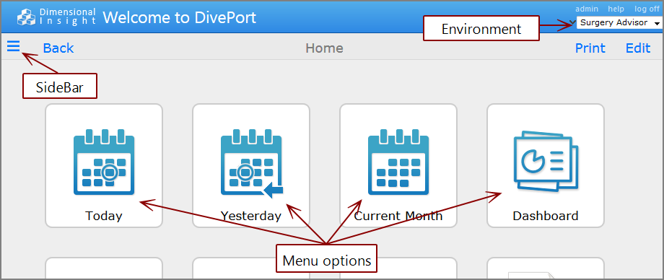Go Back to previous page
664x280 pixels.
click(x=58, y=48)
